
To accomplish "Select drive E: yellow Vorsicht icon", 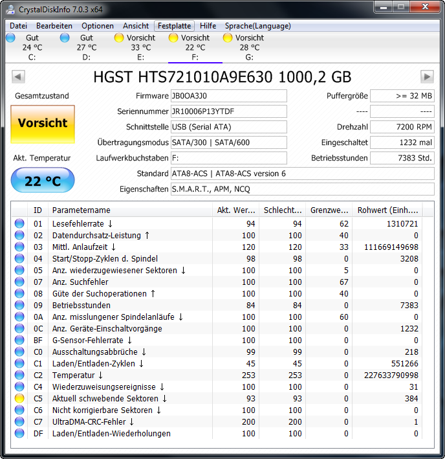I will pyautogui.click(x=119, y=38).
